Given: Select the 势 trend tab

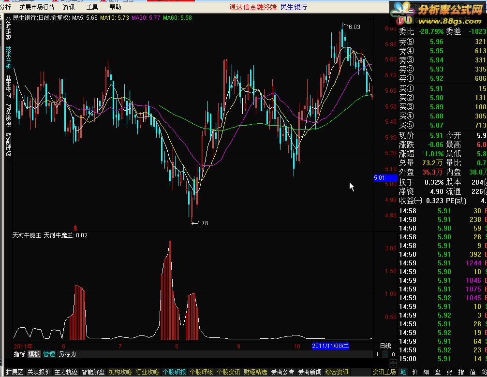Looking at the screenshot, I should tap(449, 372).
